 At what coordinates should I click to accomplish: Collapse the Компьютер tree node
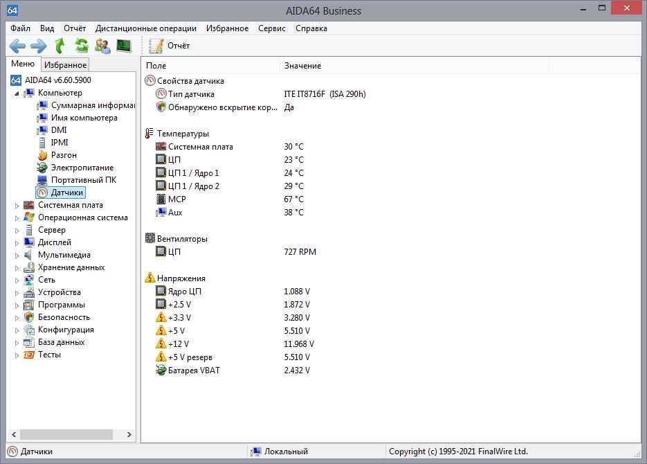(x=17, y=93)
